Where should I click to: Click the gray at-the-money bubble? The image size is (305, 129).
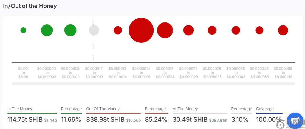(94, 30)
